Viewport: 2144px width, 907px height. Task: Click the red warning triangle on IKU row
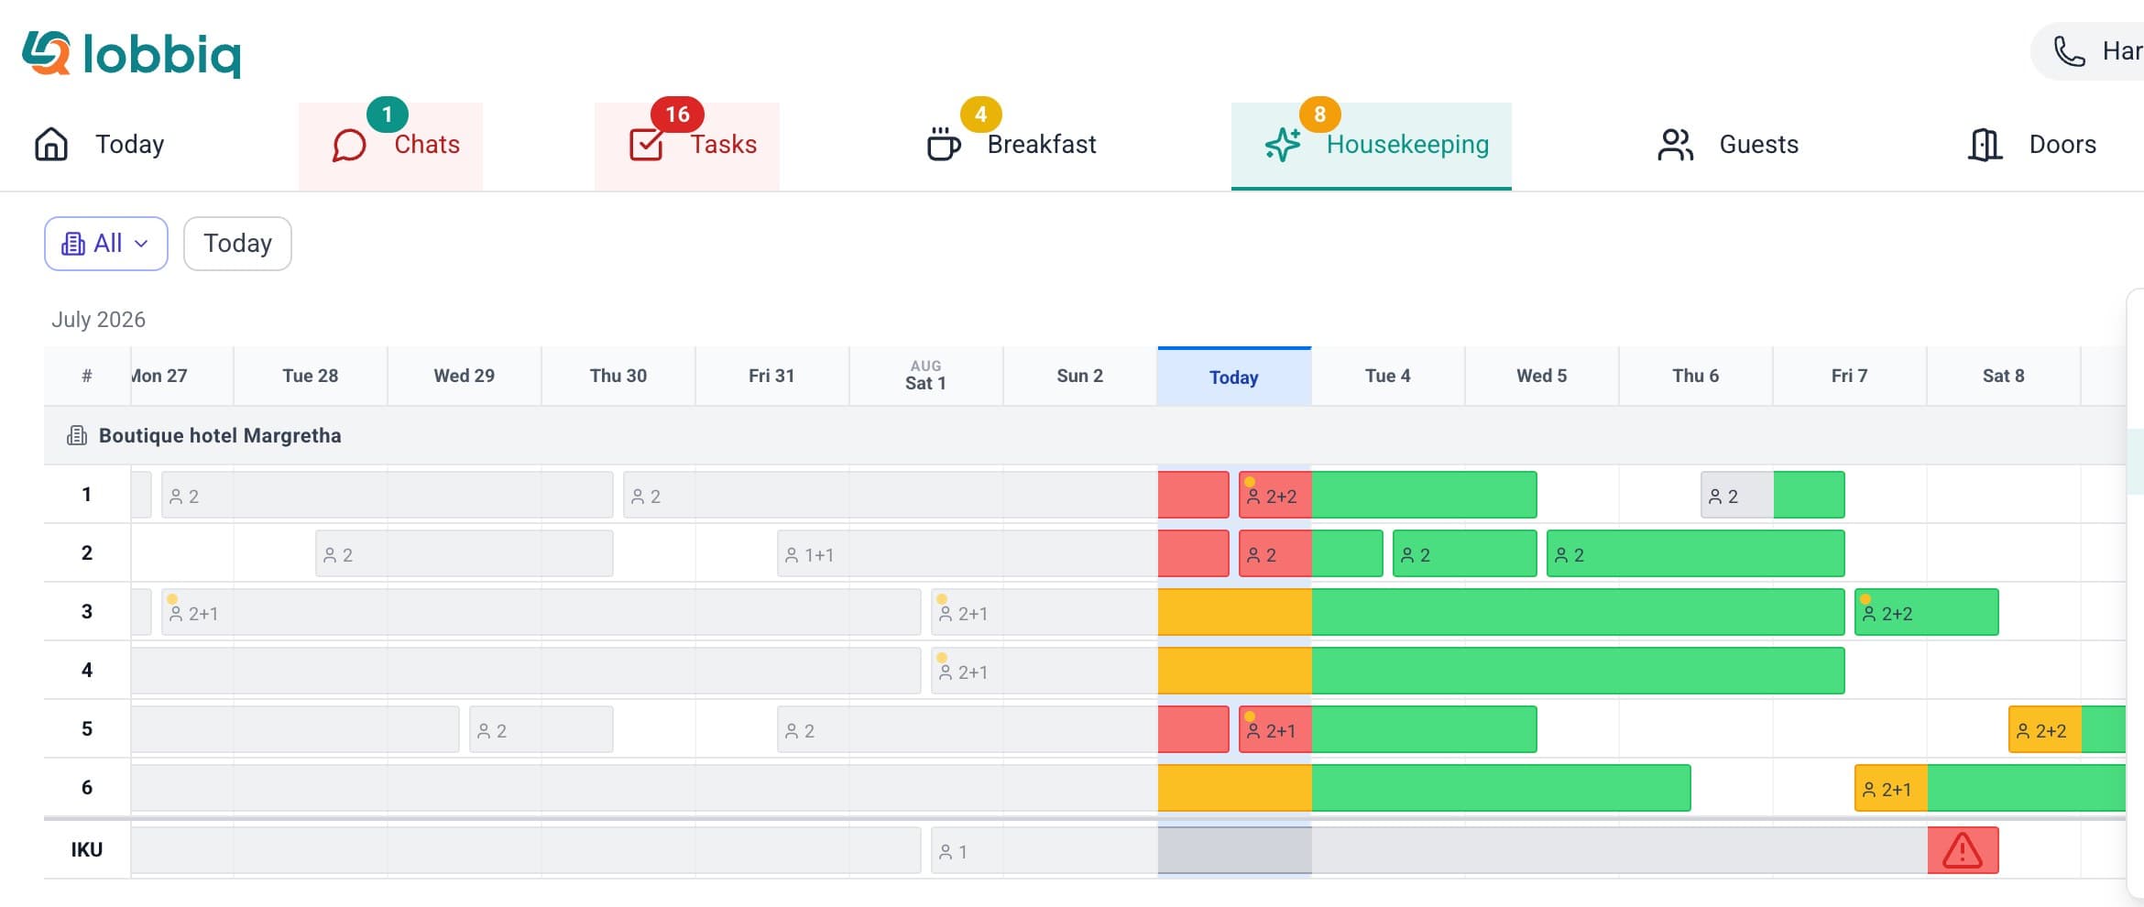[1963, 850]
